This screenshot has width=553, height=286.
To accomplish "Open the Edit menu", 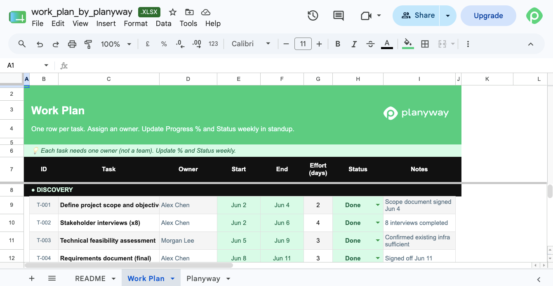I will (x=58, y=24).
